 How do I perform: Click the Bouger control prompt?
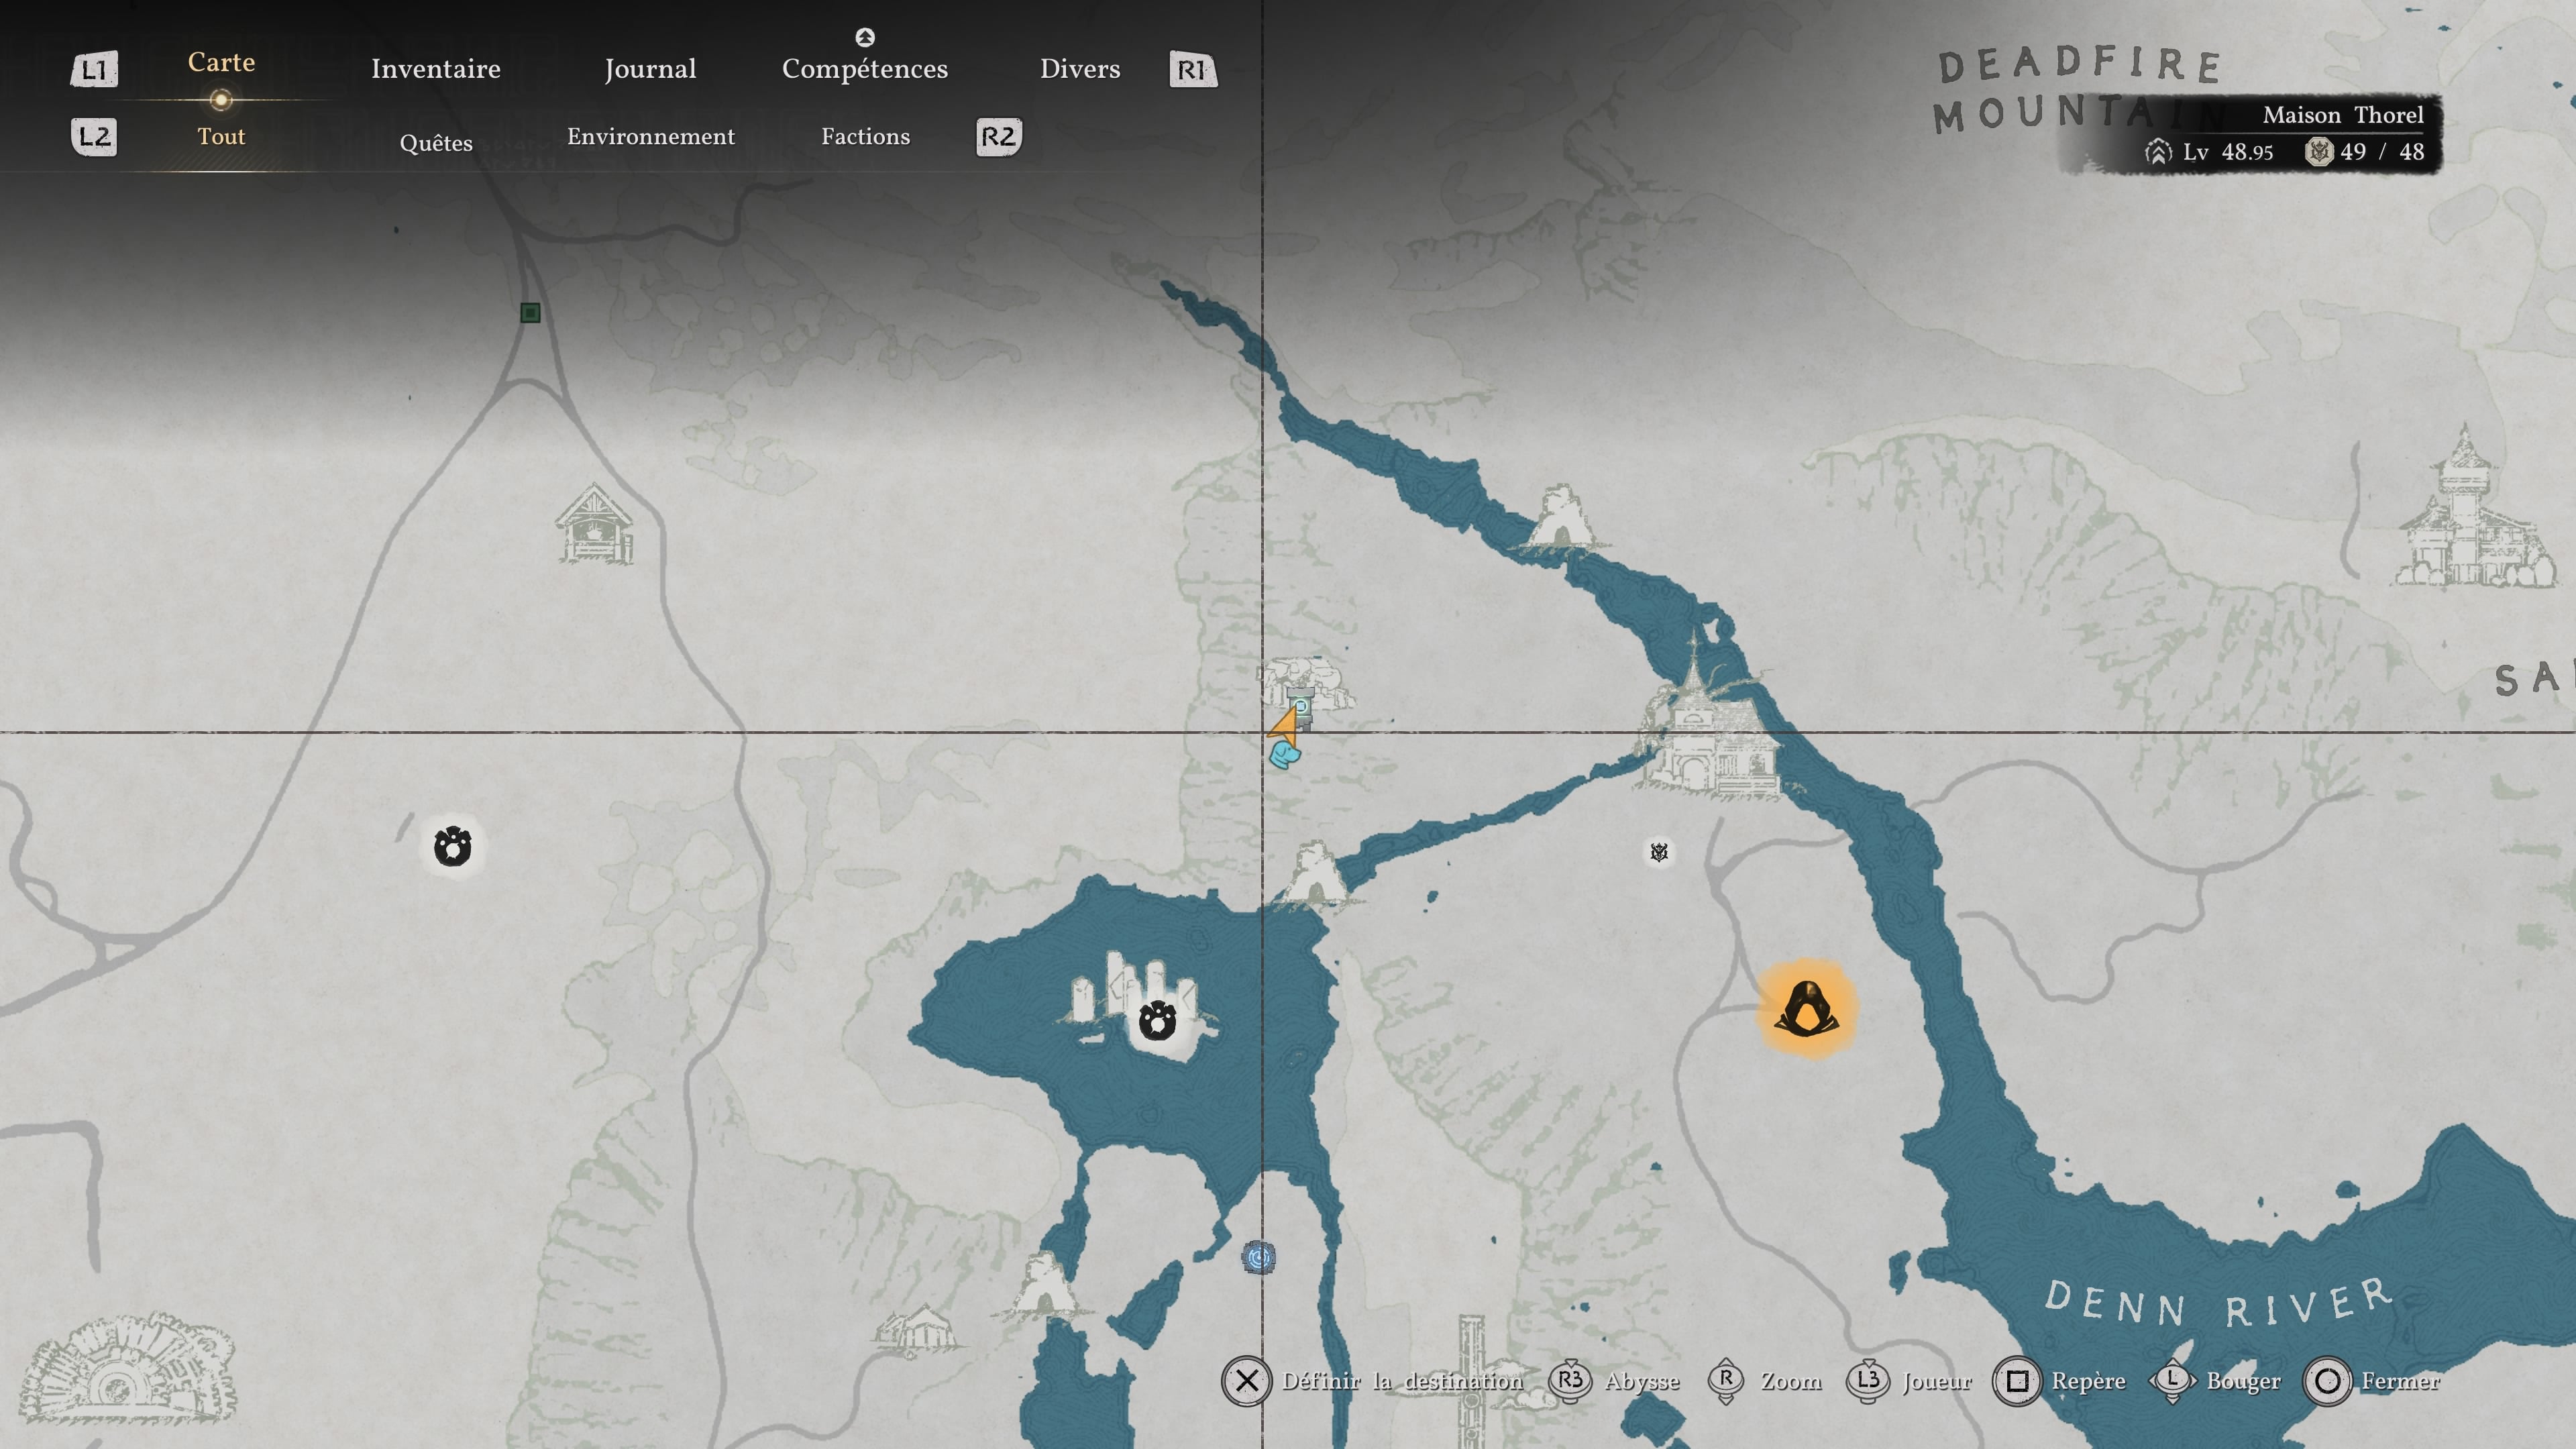(x=2215, y=1381)
